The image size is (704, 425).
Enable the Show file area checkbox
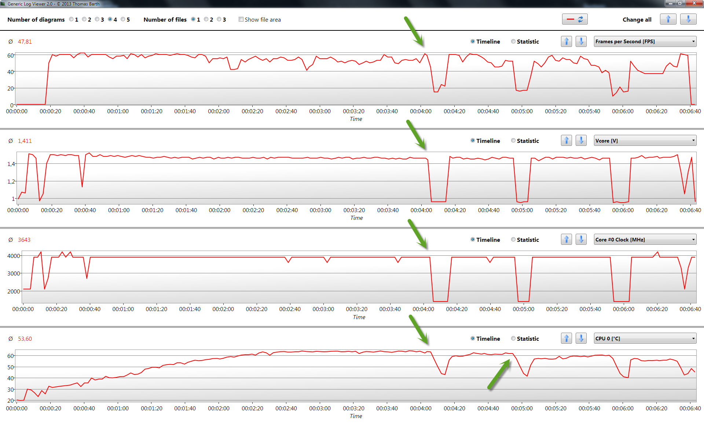pos(241,19)
